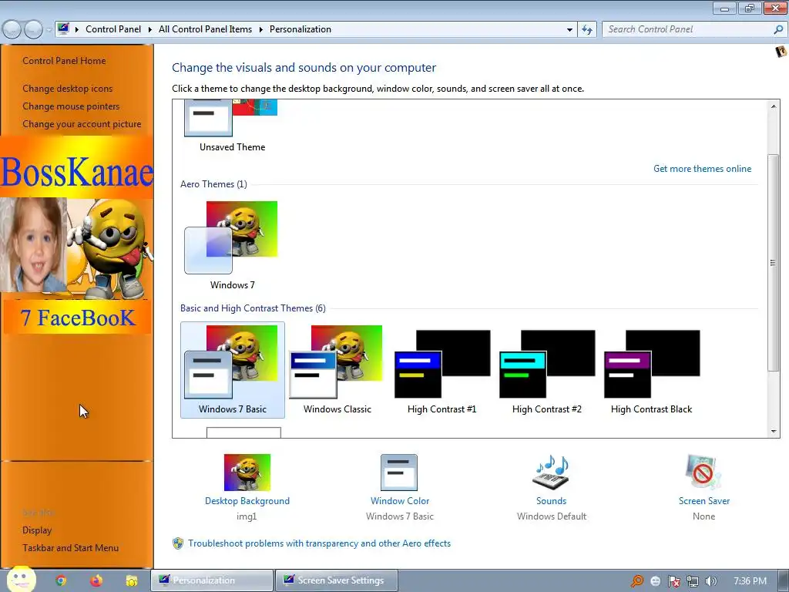Viewport: 789px width, 592px height.
Task: Click the search magnifier icon
Action: click(778, 29)
